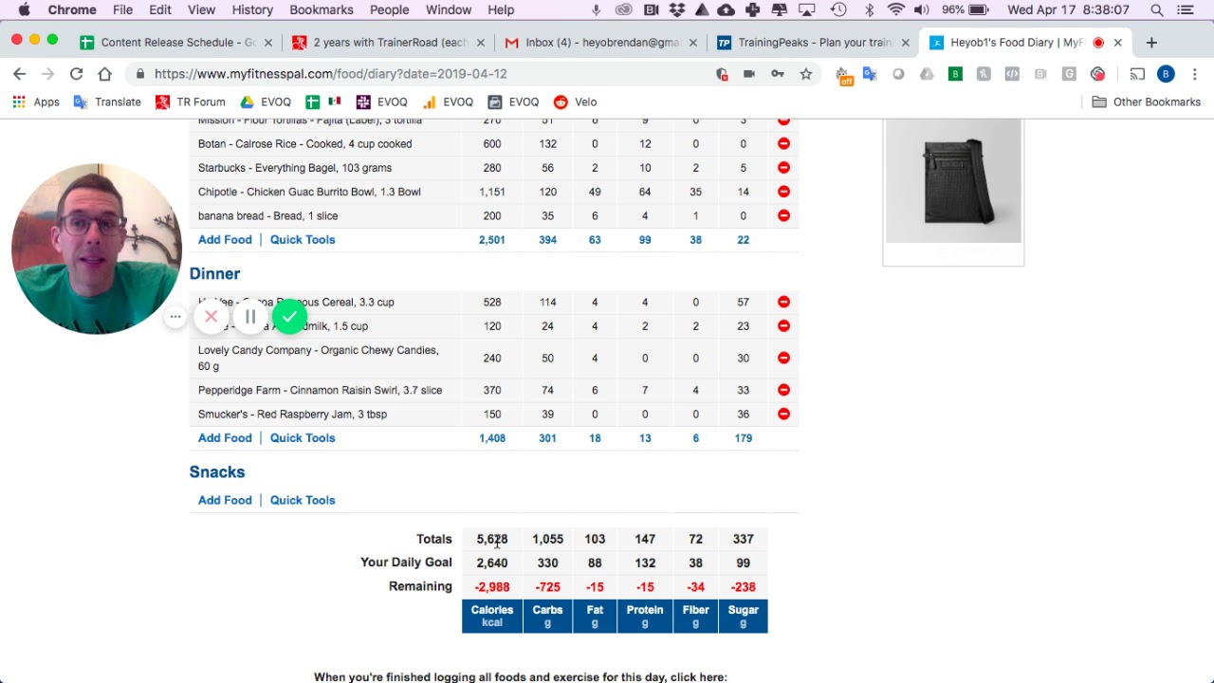Open recorder options with the three dots

click(x=175, y=317)
